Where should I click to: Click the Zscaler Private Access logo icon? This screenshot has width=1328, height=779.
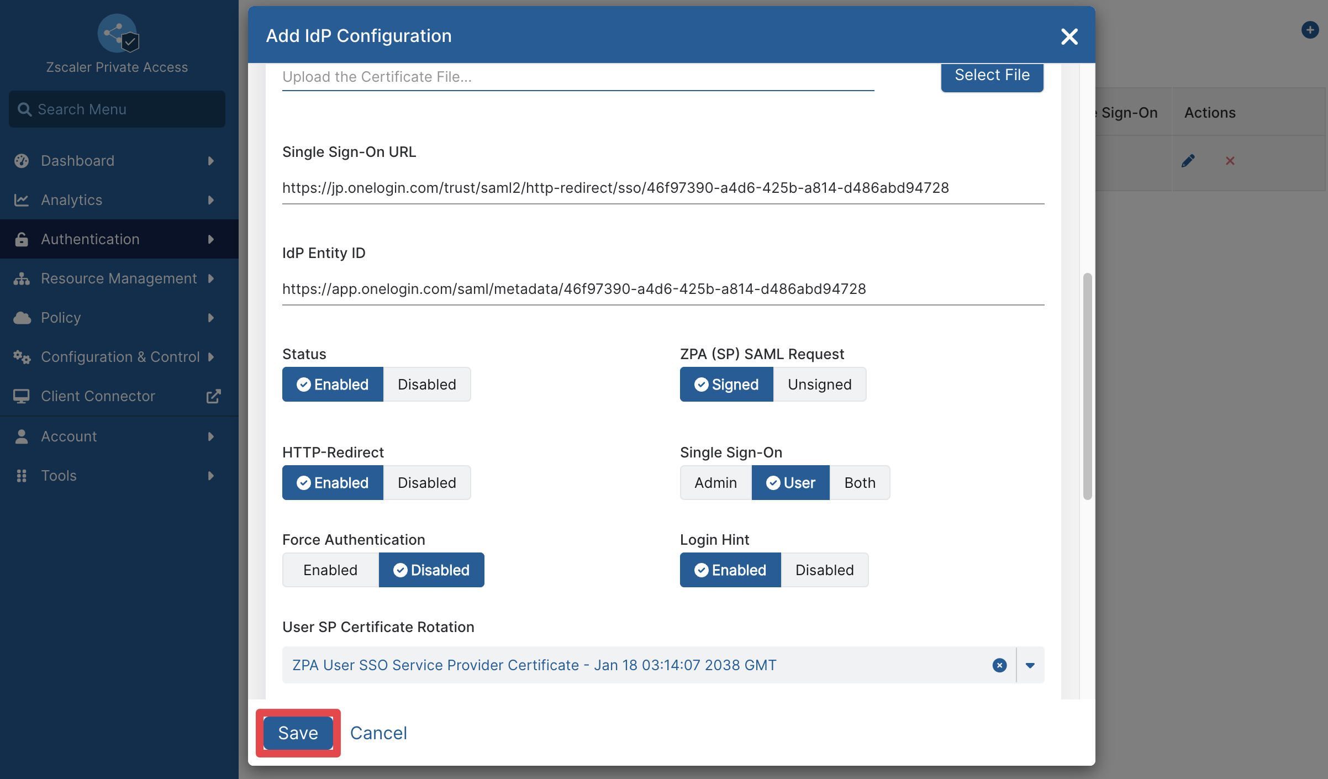click(x=118, y=34)
